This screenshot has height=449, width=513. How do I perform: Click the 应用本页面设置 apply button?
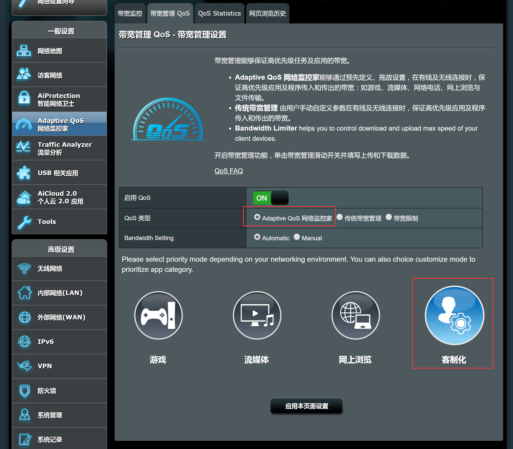(x=306, y=406)
